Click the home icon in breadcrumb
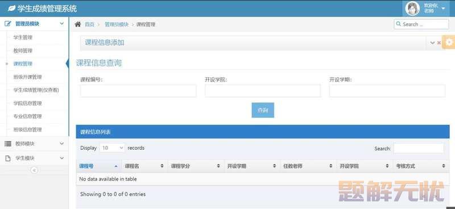This screenshot has height=209, width=455. coord(78,24)
